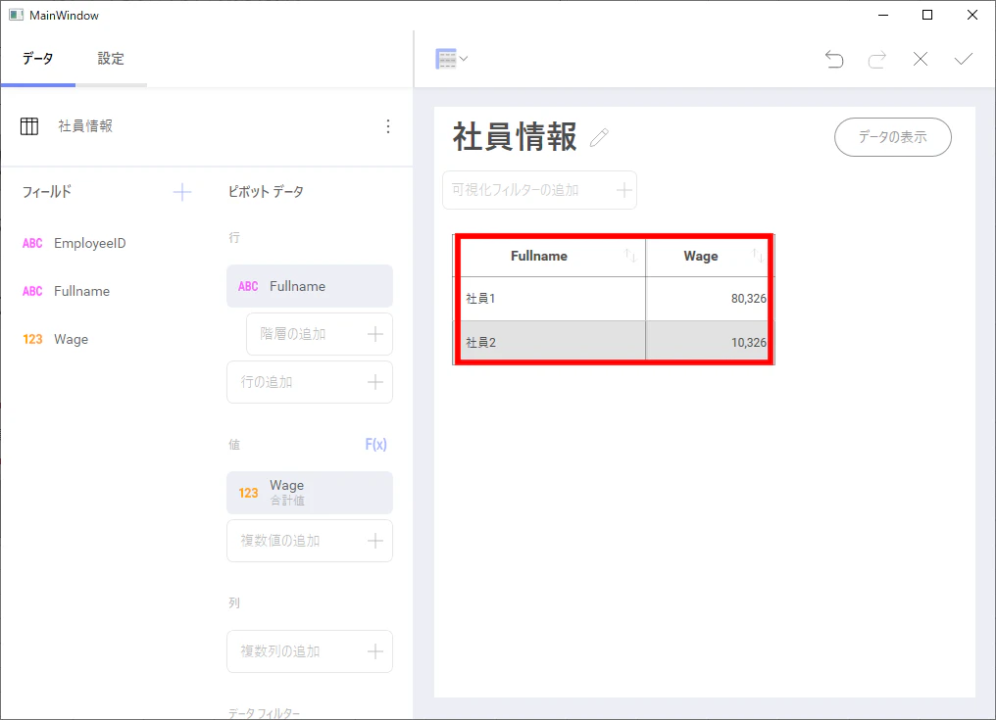Confirm changes with the checkmark icon
The image size is (996, 720).
[964, 59]
